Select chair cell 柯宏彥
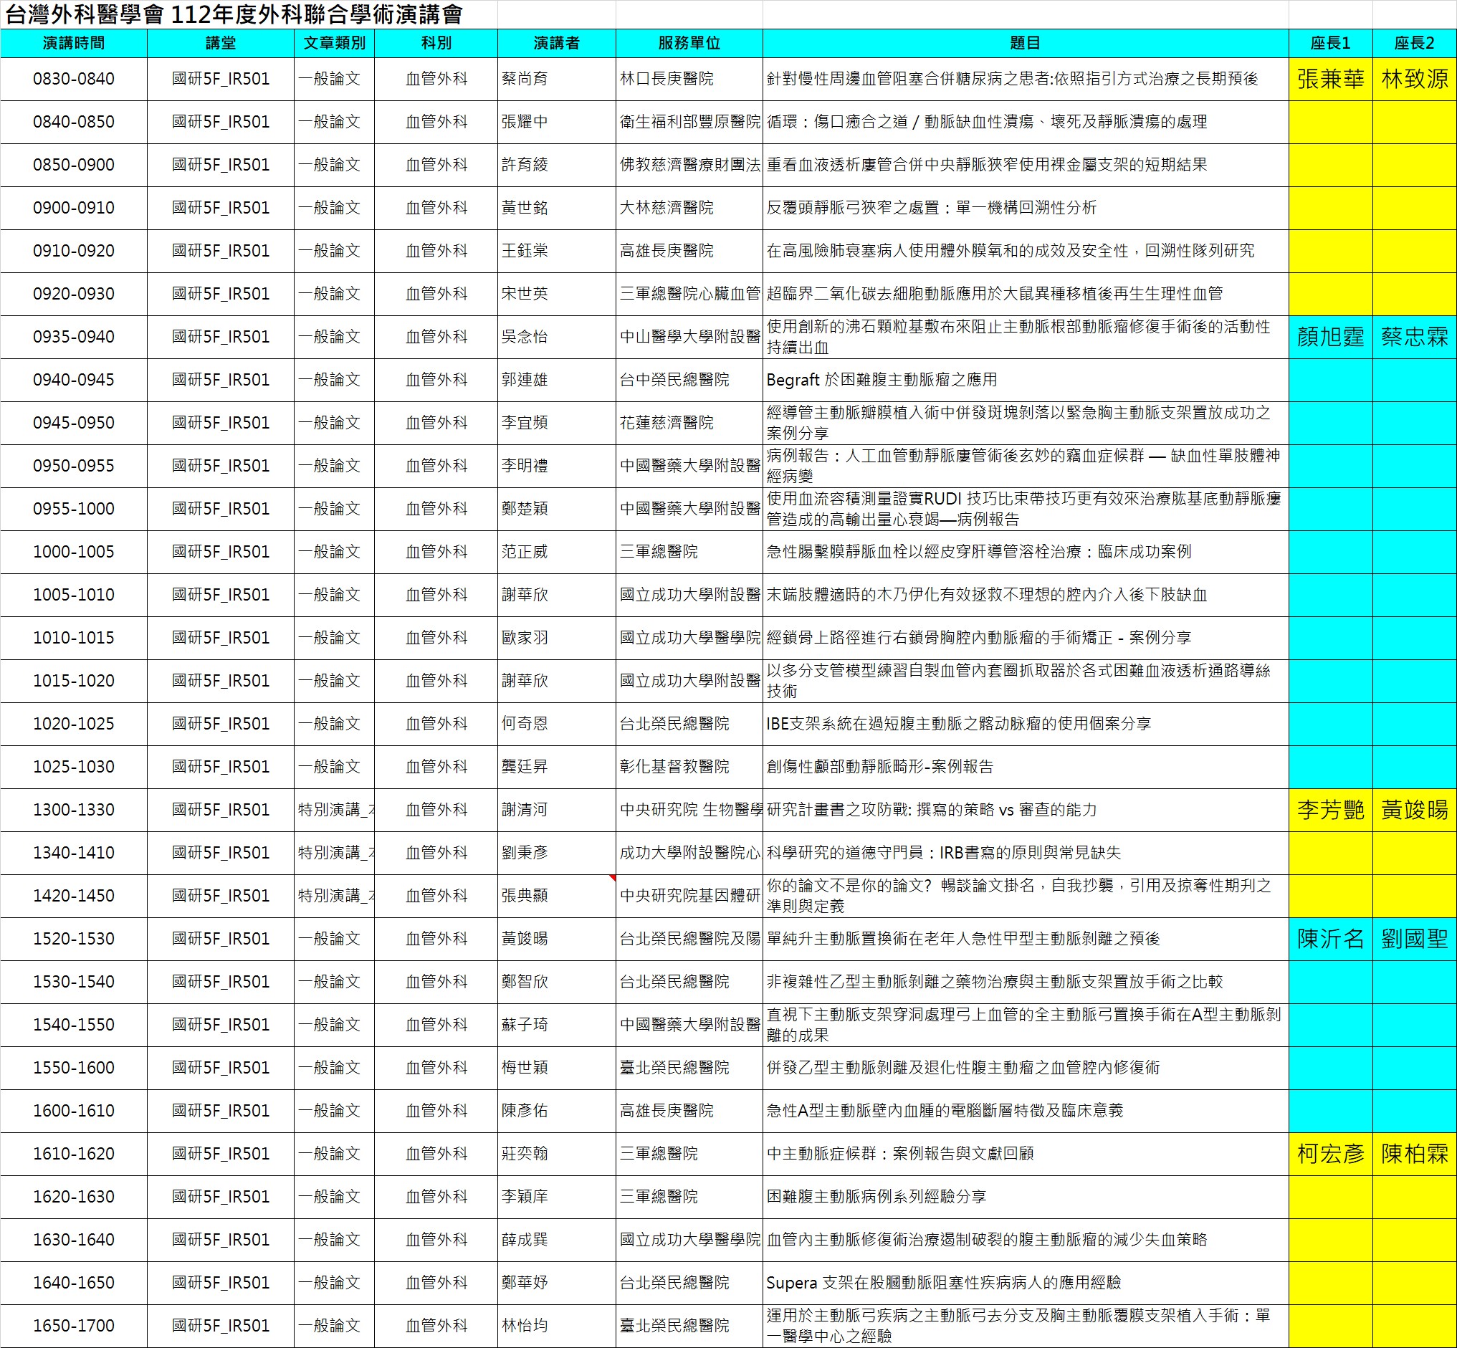This screenshot has height=1348, width=1457. pyautogui.click(x=1331, y=1154)
